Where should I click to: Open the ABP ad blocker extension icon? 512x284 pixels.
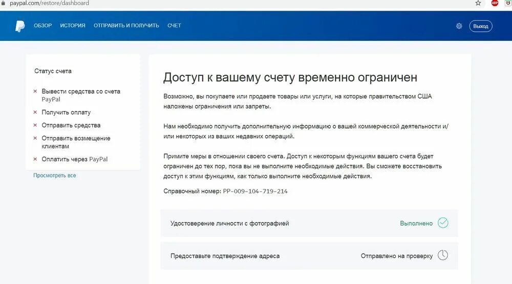[x=495, y=3]
